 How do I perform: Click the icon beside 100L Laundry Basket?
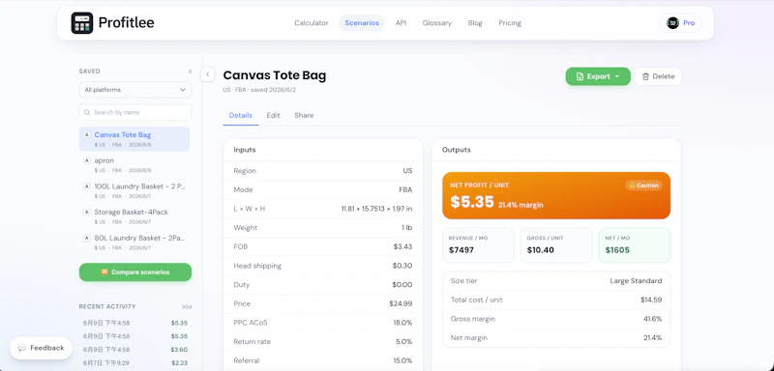[87, 186]
